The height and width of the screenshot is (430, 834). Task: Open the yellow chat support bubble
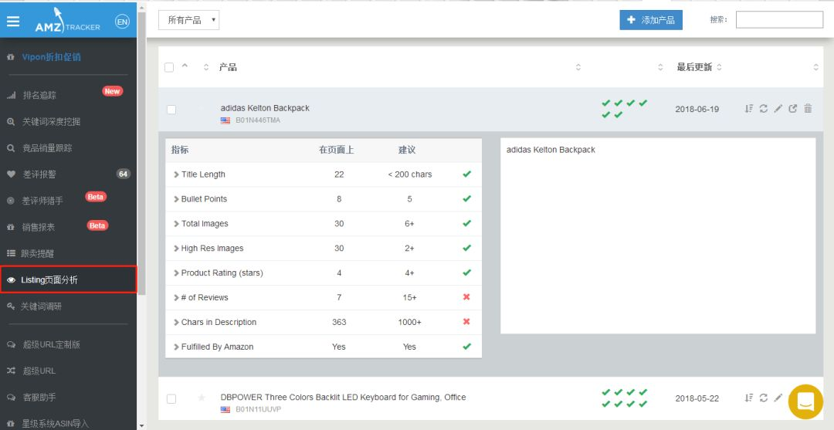[805, 401]
